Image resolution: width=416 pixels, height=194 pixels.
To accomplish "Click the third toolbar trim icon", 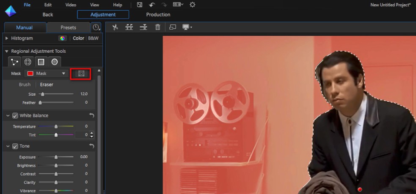I will [143, 27].
